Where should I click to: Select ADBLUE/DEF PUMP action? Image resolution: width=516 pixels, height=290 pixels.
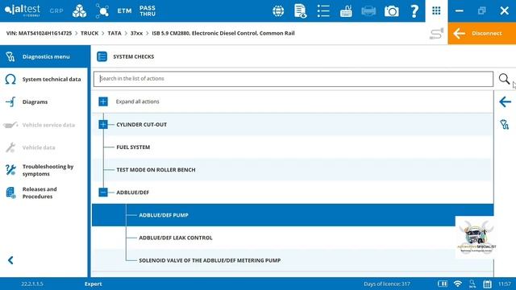click(293, 215)
